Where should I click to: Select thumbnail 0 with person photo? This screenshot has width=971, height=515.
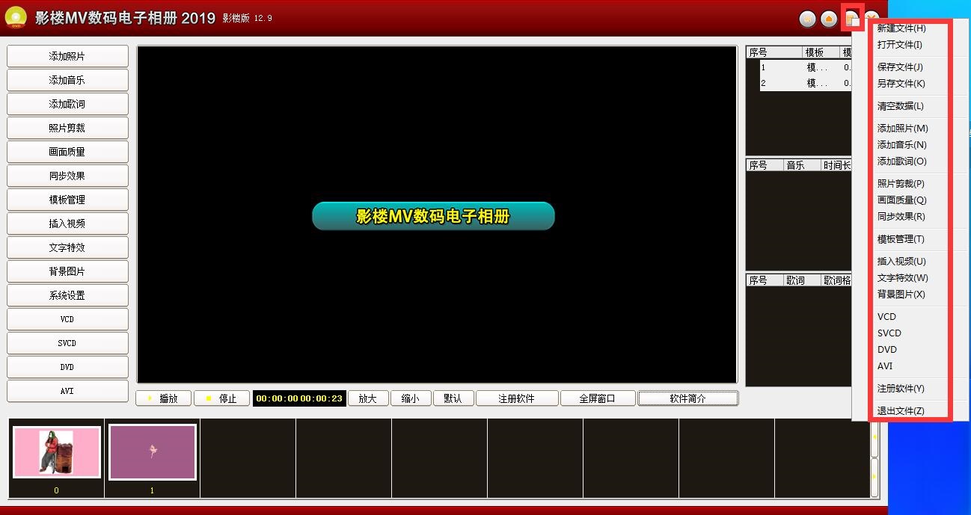coord(57,453)
